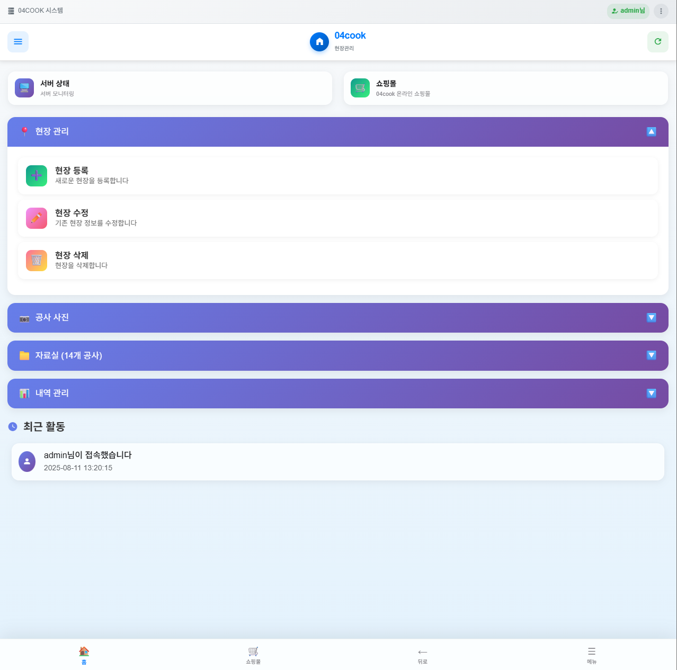Click the 현장을 삭제합니다 description

tap(81, 265)
